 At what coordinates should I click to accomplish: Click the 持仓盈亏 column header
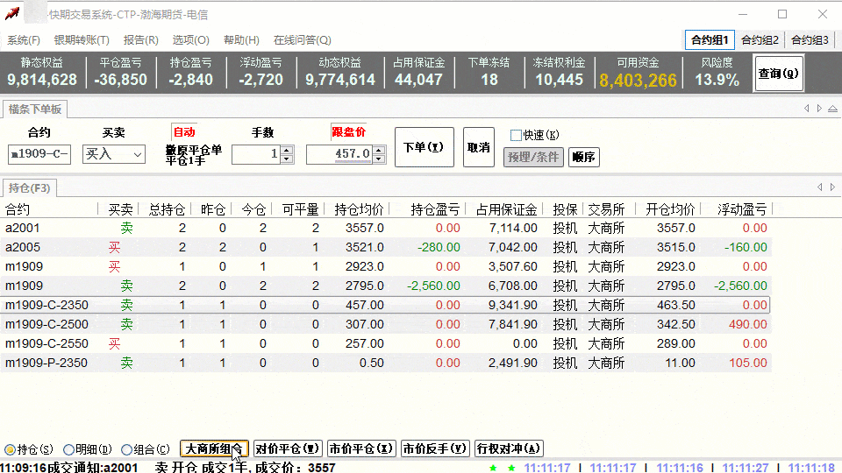coord(436,209)
